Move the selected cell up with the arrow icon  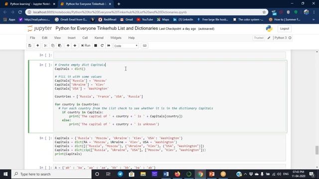[x=68, y=46]
